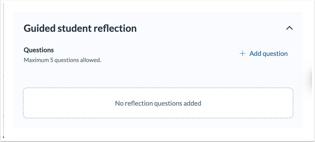This screenshot has height=142, width=315.
Task: Click the word reflection in the heading
Action: tap(115, 28)
